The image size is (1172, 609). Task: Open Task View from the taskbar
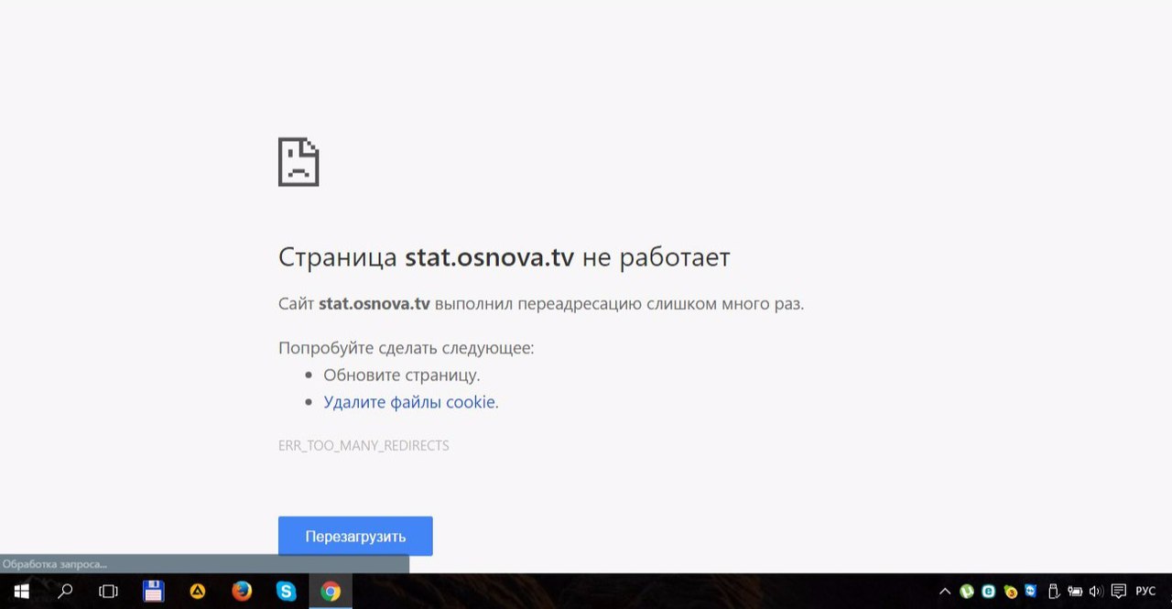click(x=109, y=592)
